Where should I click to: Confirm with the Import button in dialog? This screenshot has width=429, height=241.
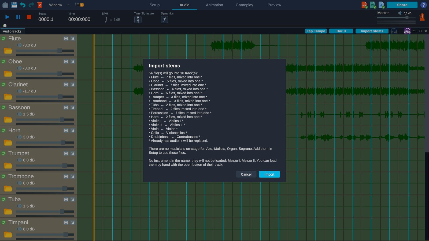(269, 174)
